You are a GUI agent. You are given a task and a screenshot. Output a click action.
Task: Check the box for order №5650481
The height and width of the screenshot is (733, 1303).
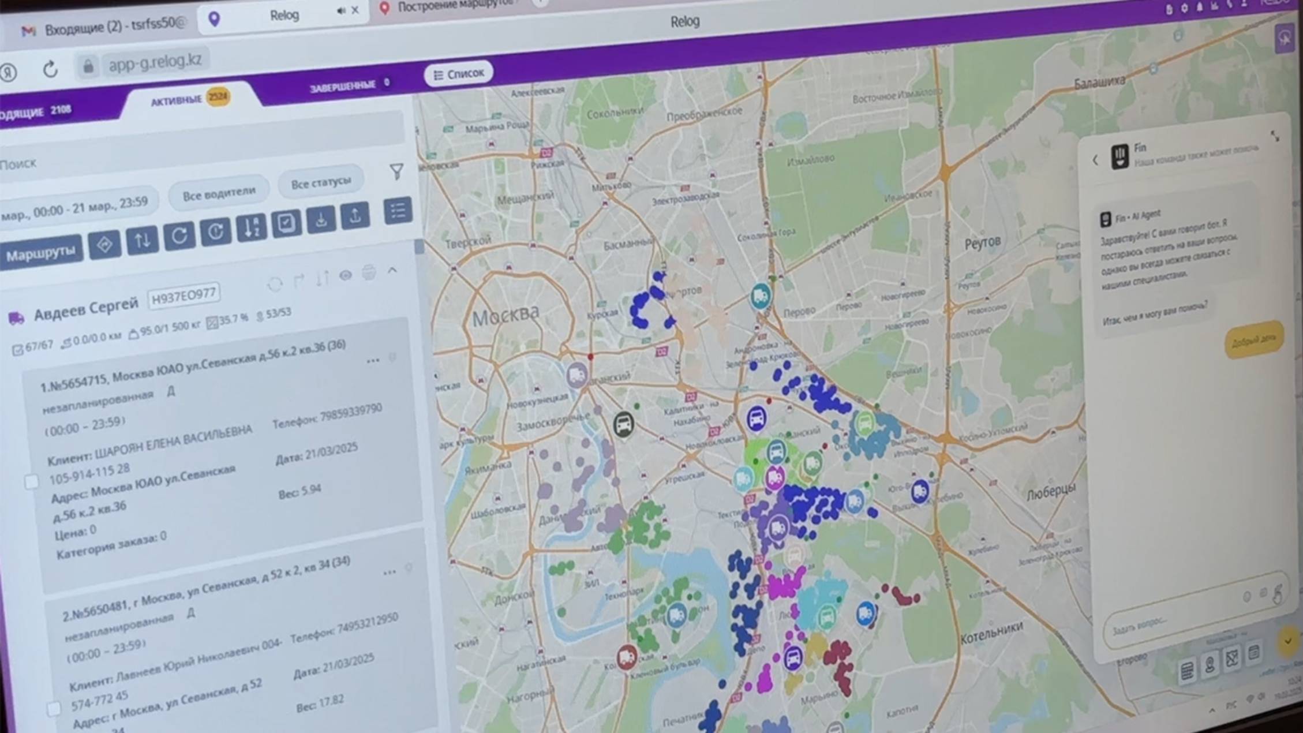point(54,708)
